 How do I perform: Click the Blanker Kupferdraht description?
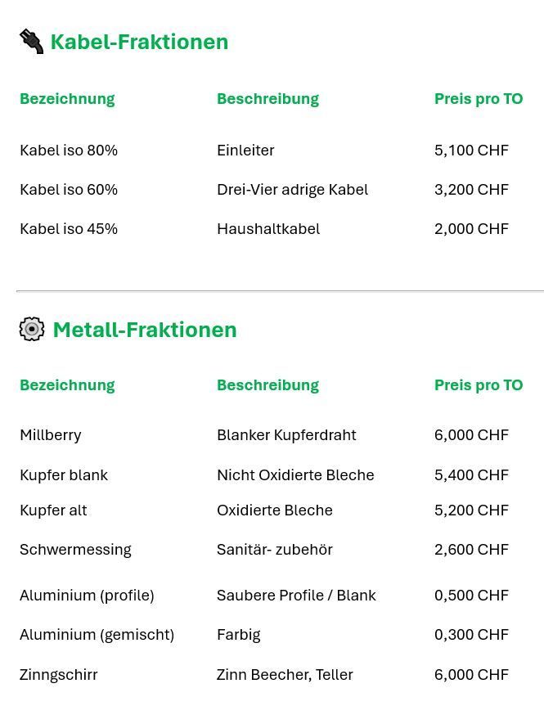pyautogui.click(x=286, y=435)
